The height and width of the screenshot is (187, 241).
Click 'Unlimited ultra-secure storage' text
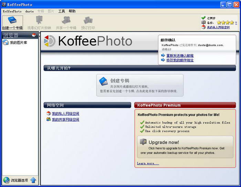pyautogui.click(x=171, y=127)
